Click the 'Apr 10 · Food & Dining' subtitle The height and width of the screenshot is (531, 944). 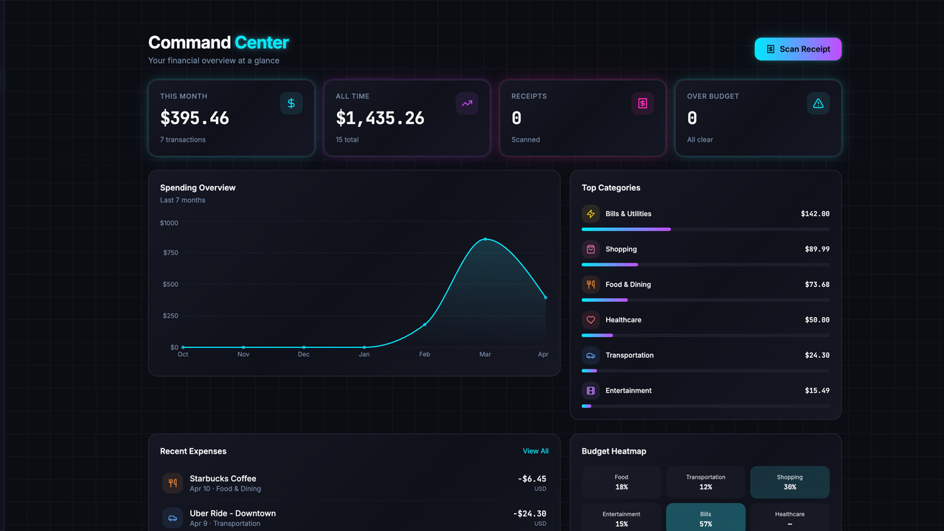(x=225, y=489)
